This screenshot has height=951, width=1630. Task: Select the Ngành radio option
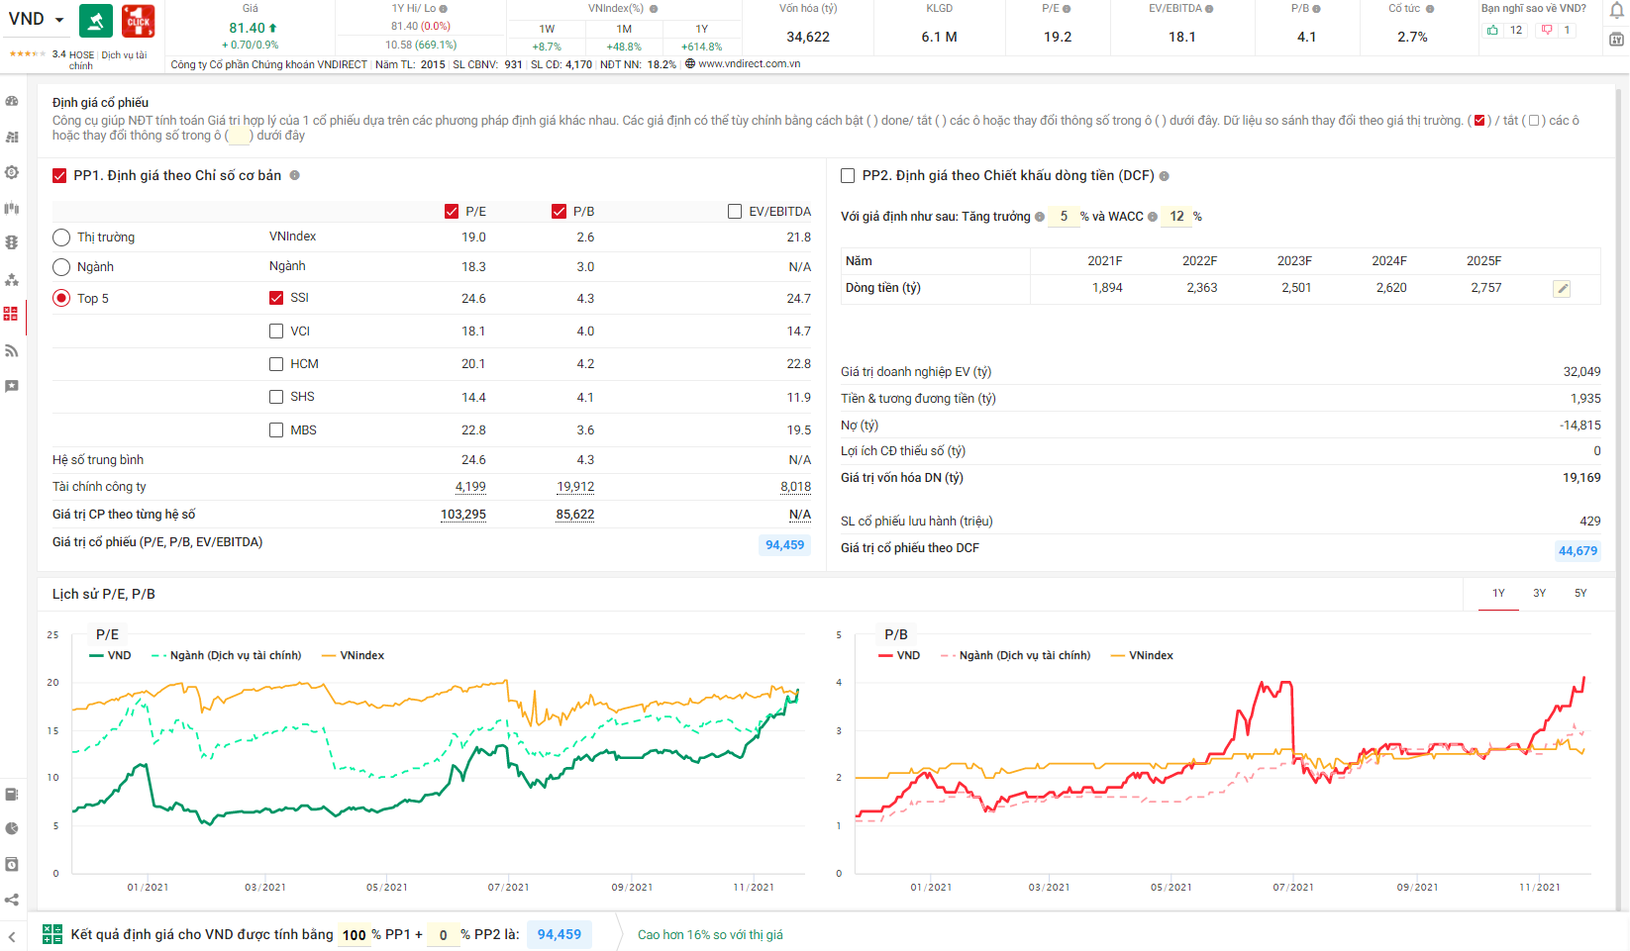[61, 267]
